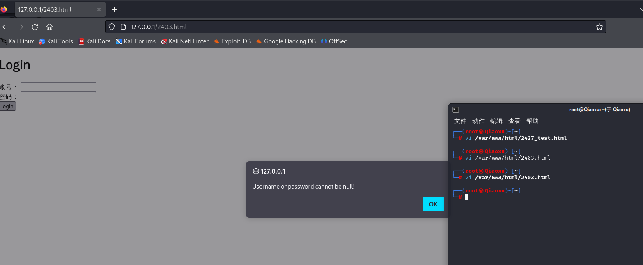Open a new browser tab
Image resolution: width=643 pixels, height=265 pixels.
(x=115, y=9)
